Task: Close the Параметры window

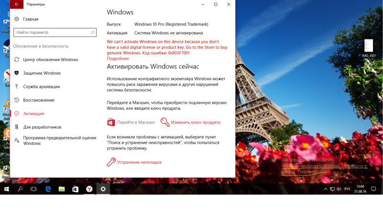Action: coord(229,4)
